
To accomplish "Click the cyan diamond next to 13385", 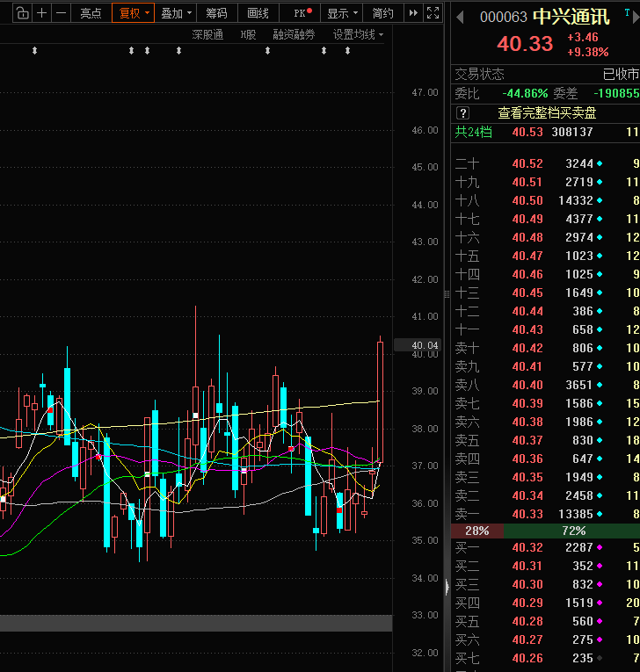I will pos(600,514).
